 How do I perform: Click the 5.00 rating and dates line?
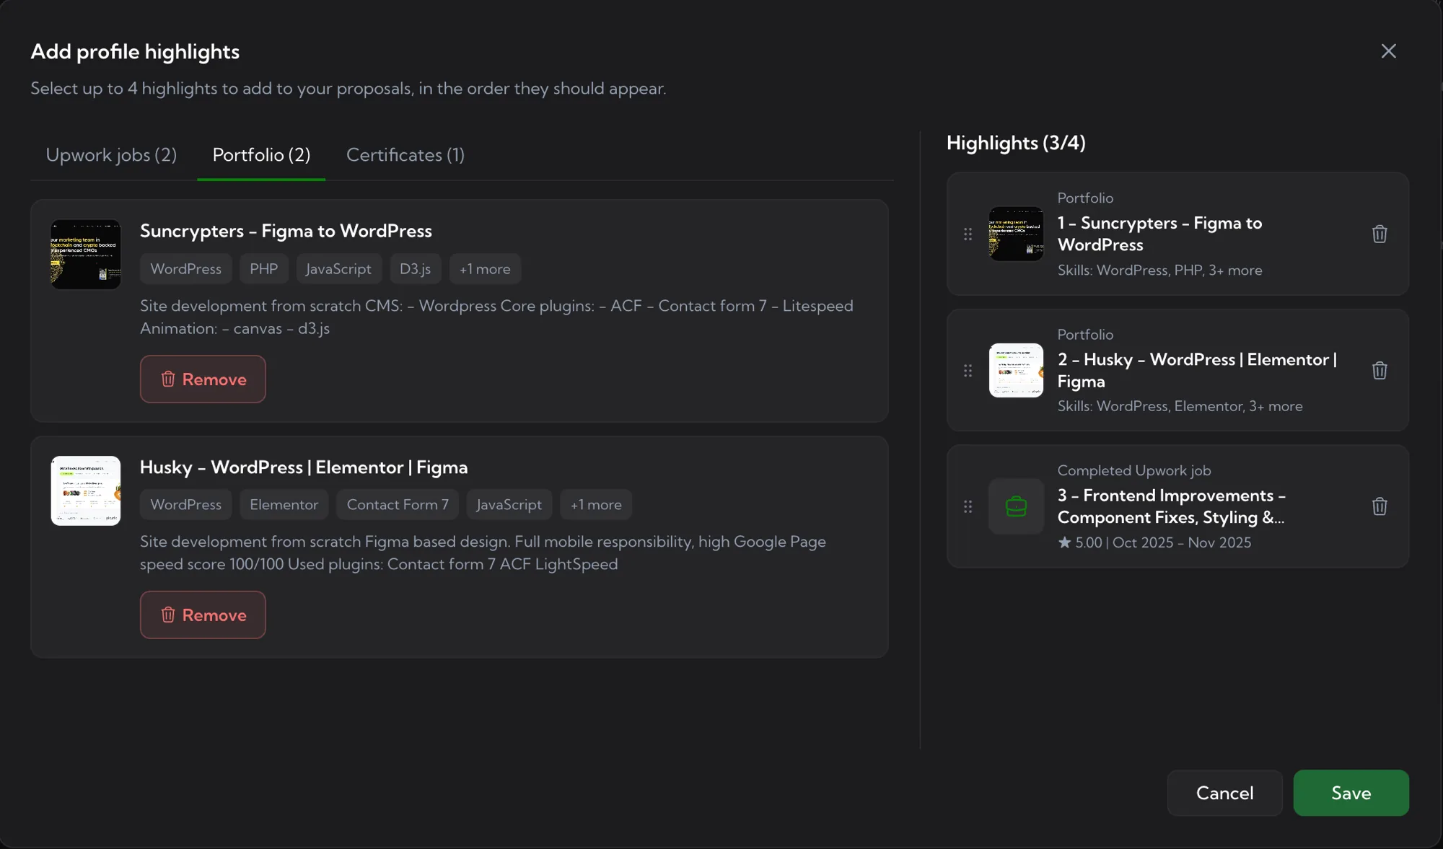1154,542
